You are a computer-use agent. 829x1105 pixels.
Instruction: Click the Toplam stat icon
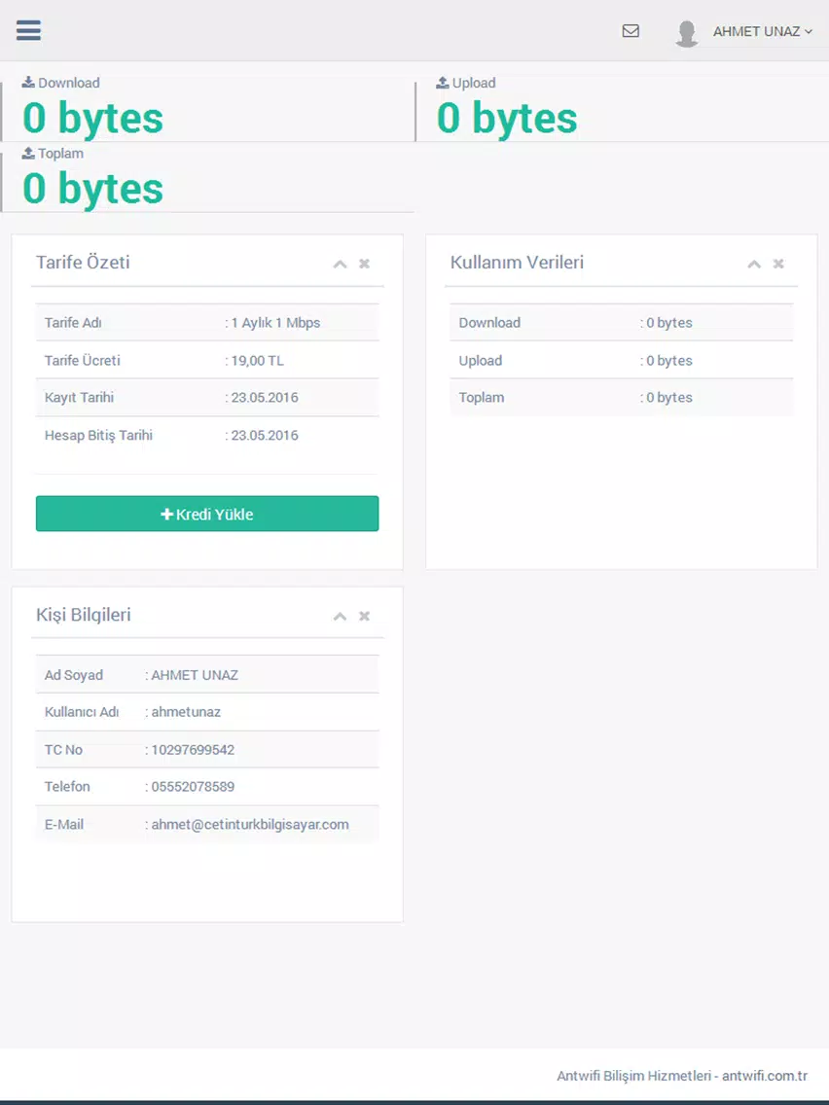[28, 153]
